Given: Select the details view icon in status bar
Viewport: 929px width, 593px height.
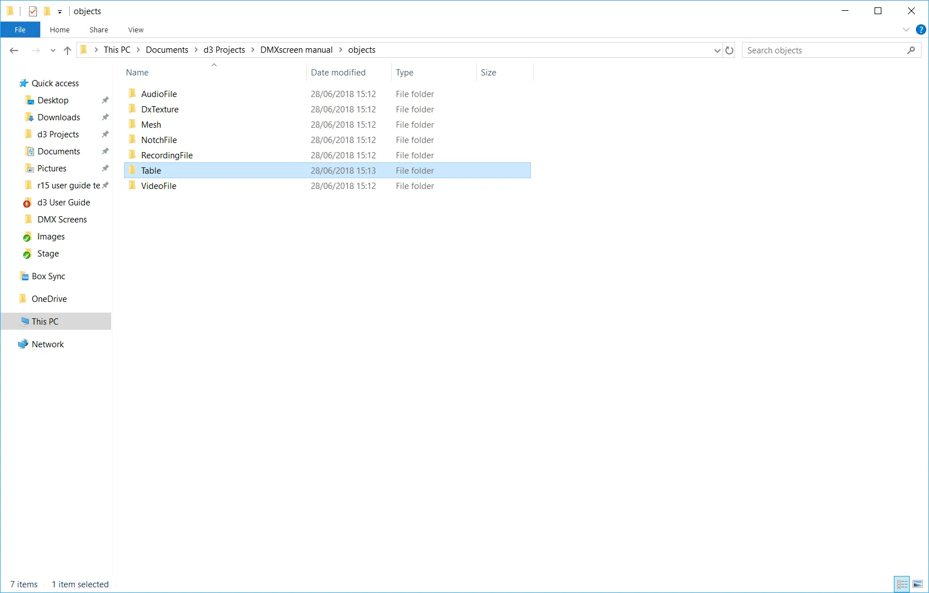Looking at the screenshot, I should (902, 583).
